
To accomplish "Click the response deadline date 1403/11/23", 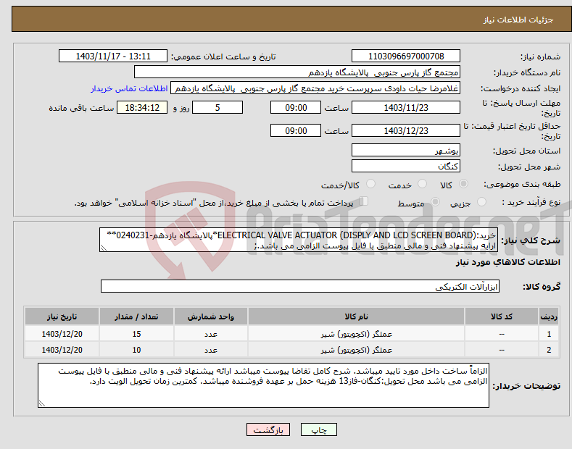I will click(406, 107).
